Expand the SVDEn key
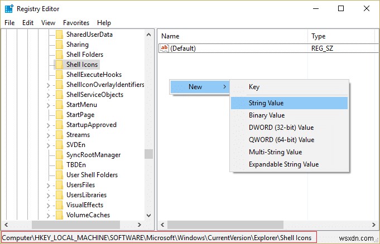Screen dimensions: 380x244 (x=48, y=145)
